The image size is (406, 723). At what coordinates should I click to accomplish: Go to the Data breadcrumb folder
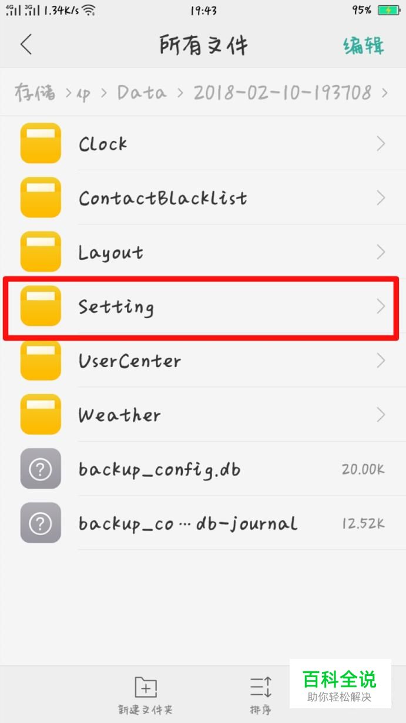tap(142, 92)
